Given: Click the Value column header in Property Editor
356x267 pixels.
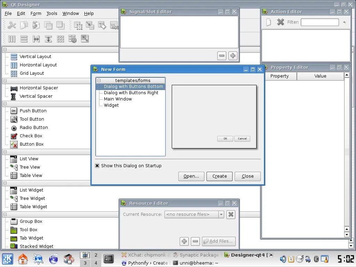Looking at the screenshot, I should tap(320, 76).
